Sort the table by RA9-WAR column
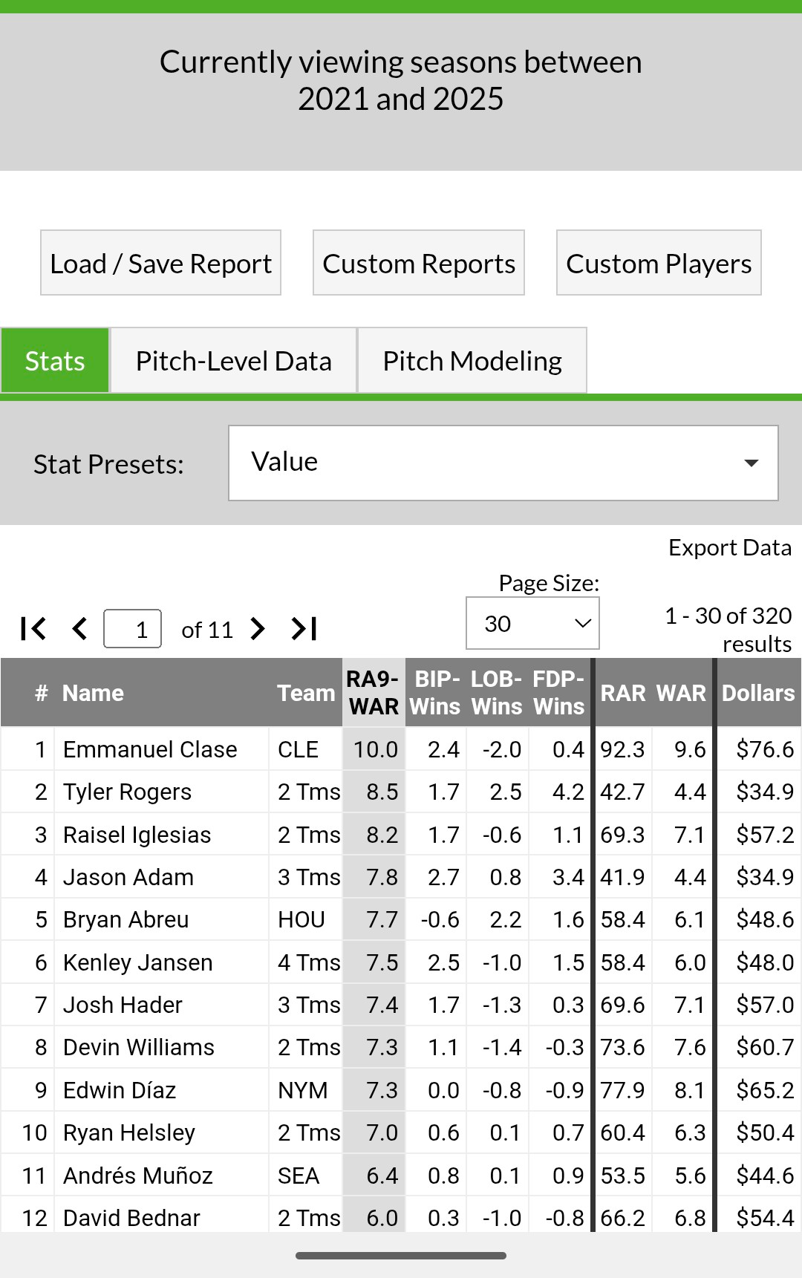 point(374,692)
